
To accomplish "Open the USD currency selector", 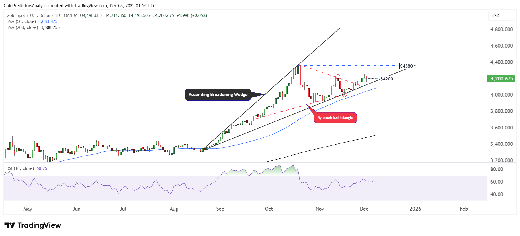I will 495,16.
